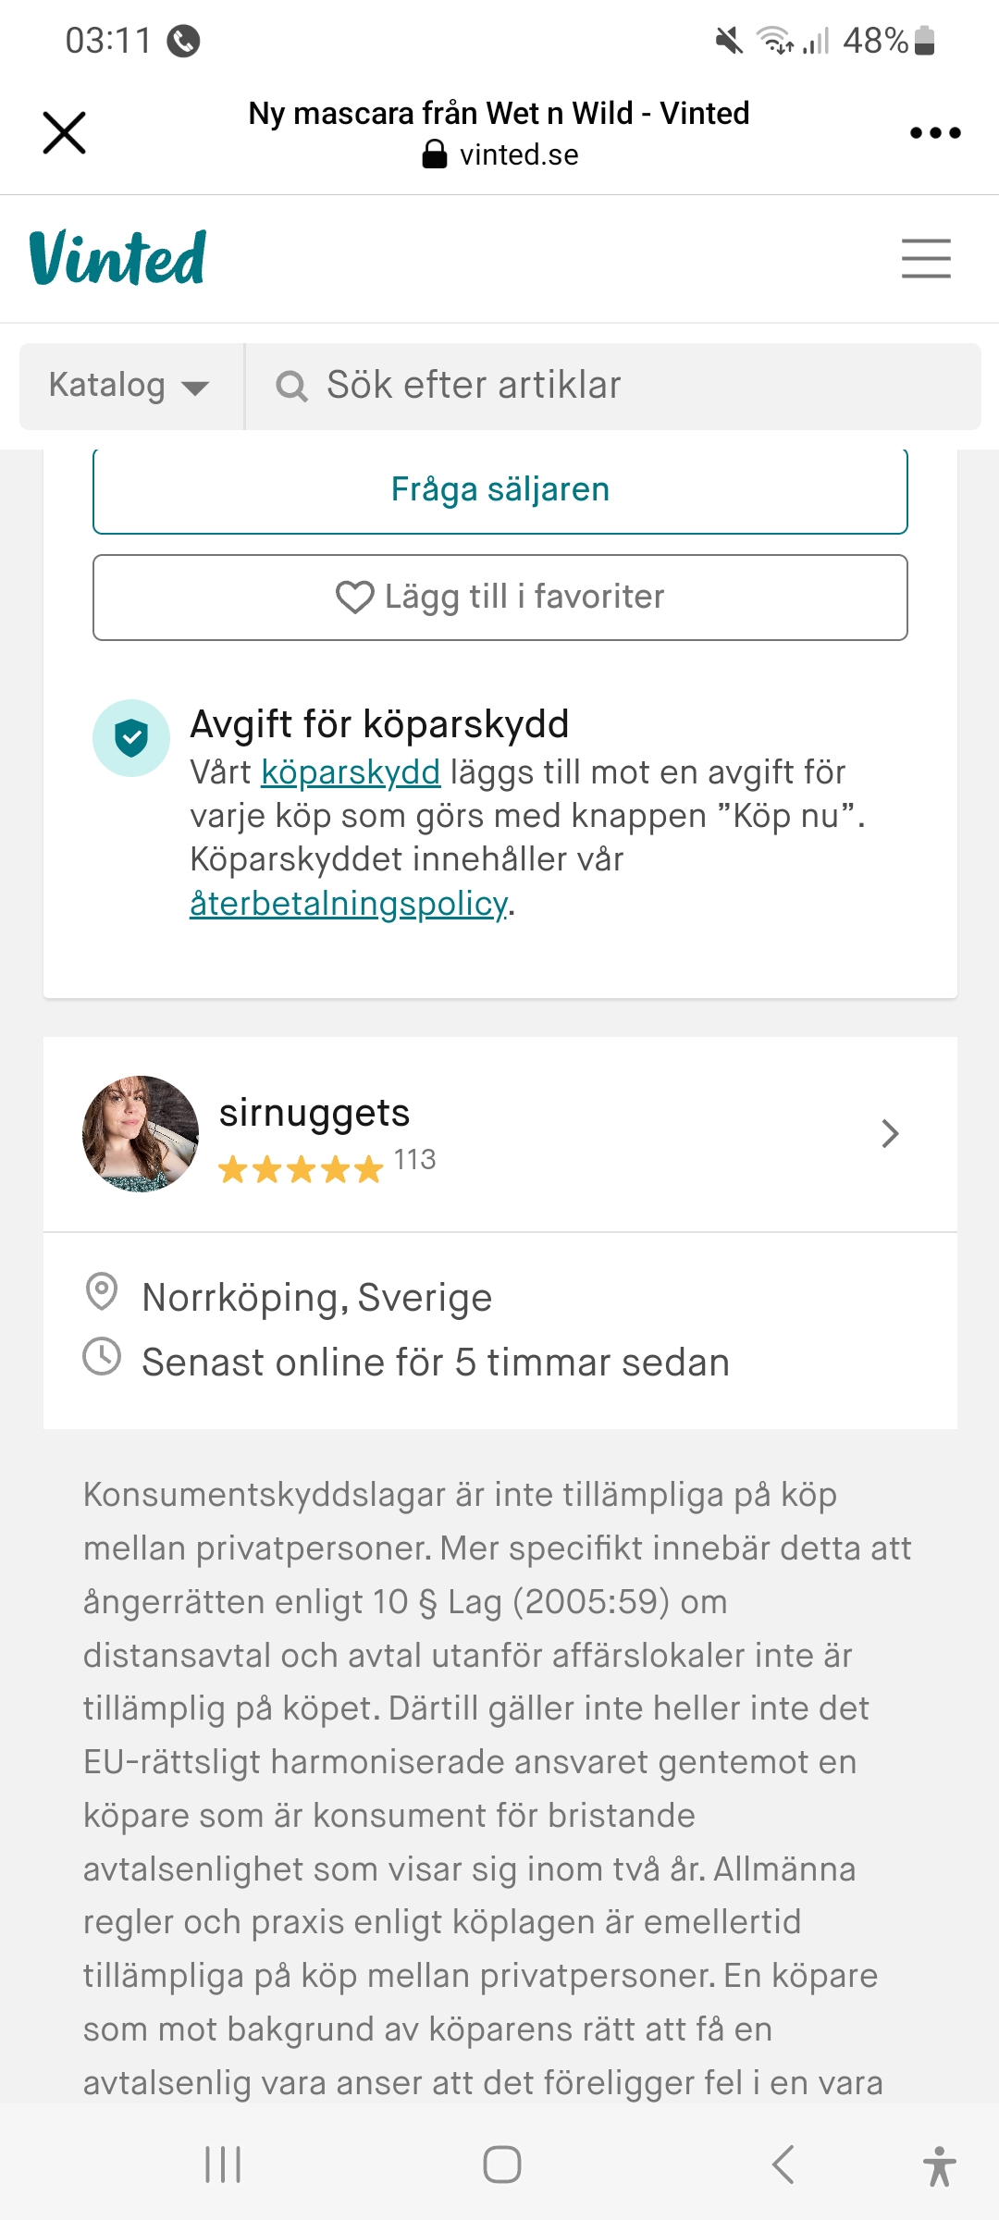Screen dimensions: 999x2220
Task: Open the "återbetalningspolicy" link
Action: point(349,904)
